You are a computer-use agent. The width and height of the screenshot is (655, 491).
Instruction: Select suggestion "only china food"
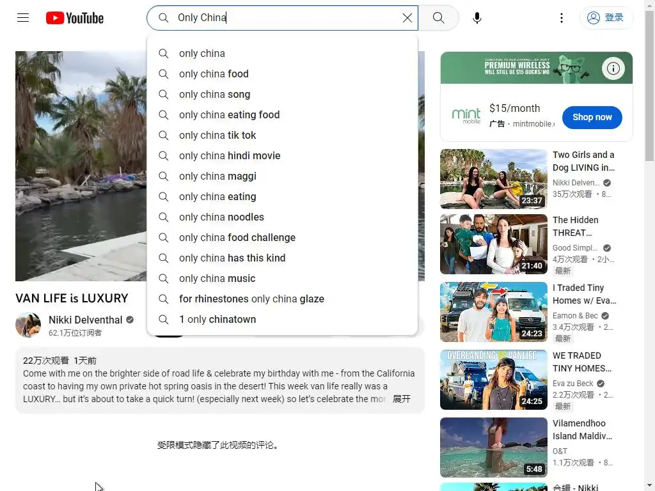tap(282, 74)
